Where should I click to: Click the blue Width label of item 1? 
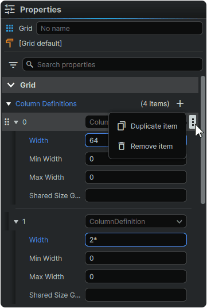pos(38,240)
